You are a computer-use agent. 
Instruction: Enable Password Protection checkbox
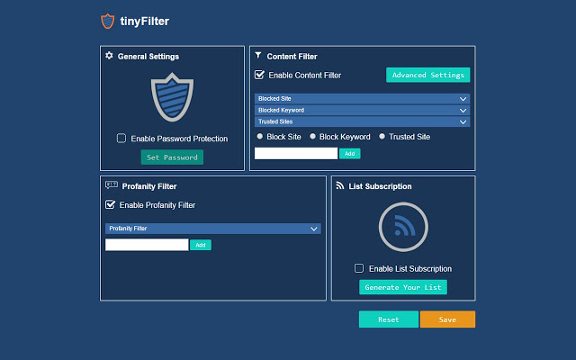(121, 138)
